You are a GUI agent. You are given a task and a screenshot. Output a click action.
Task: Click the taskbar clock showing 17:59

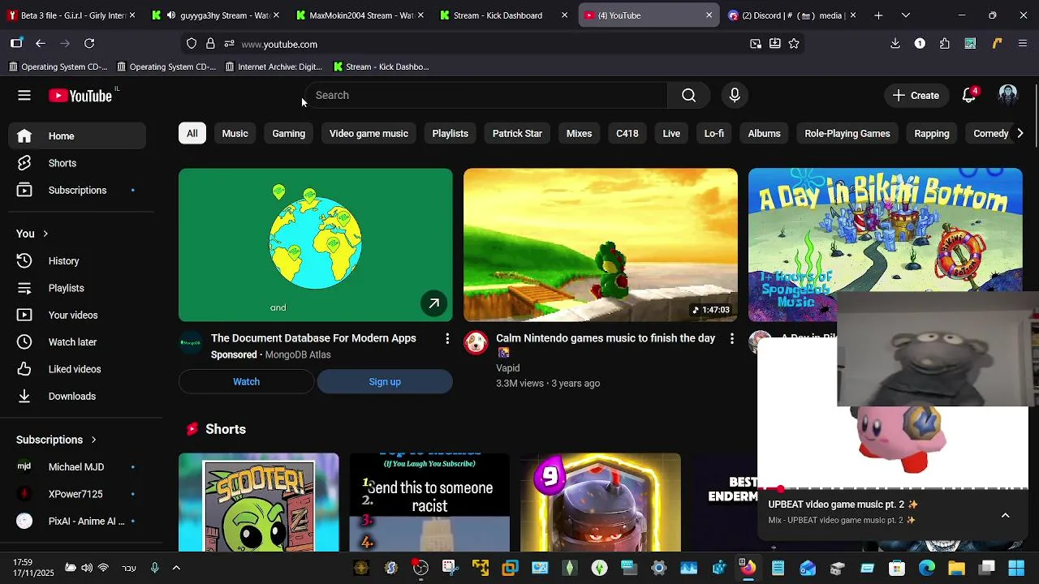click(x=34, y=568)
